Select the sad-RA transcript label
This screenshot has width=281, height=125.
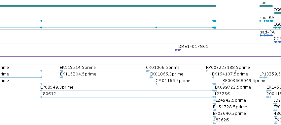coord(267,18)
